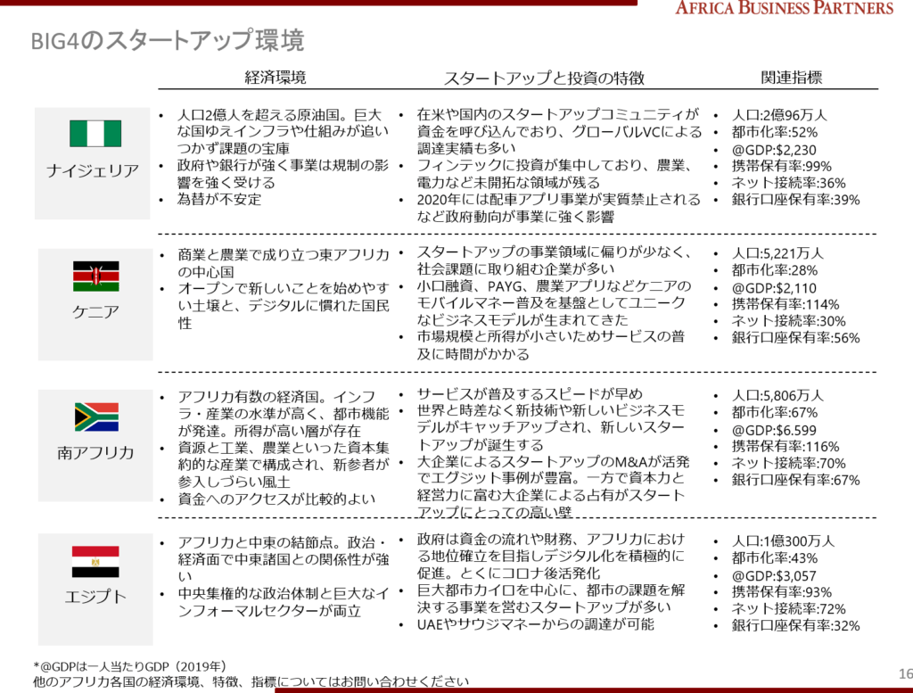Click the value 'ネット接続率:30%'
The image size is (913, 693).
click(x=788, y=321)
